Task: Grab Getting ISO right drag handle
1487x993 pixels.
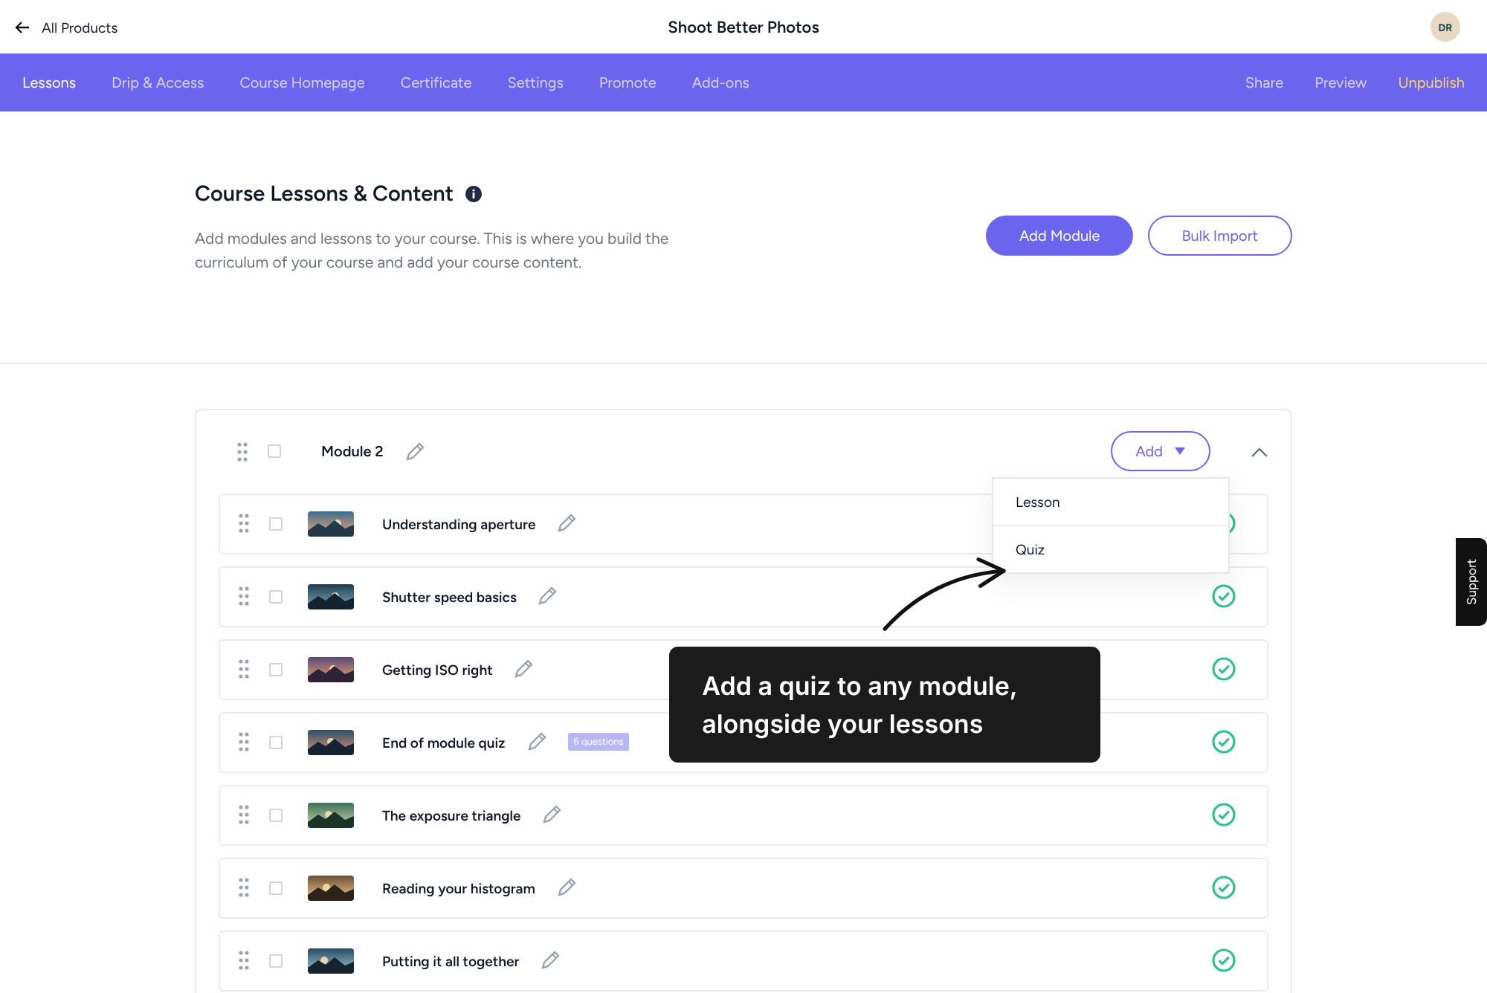Action: [x=244, y=669]
